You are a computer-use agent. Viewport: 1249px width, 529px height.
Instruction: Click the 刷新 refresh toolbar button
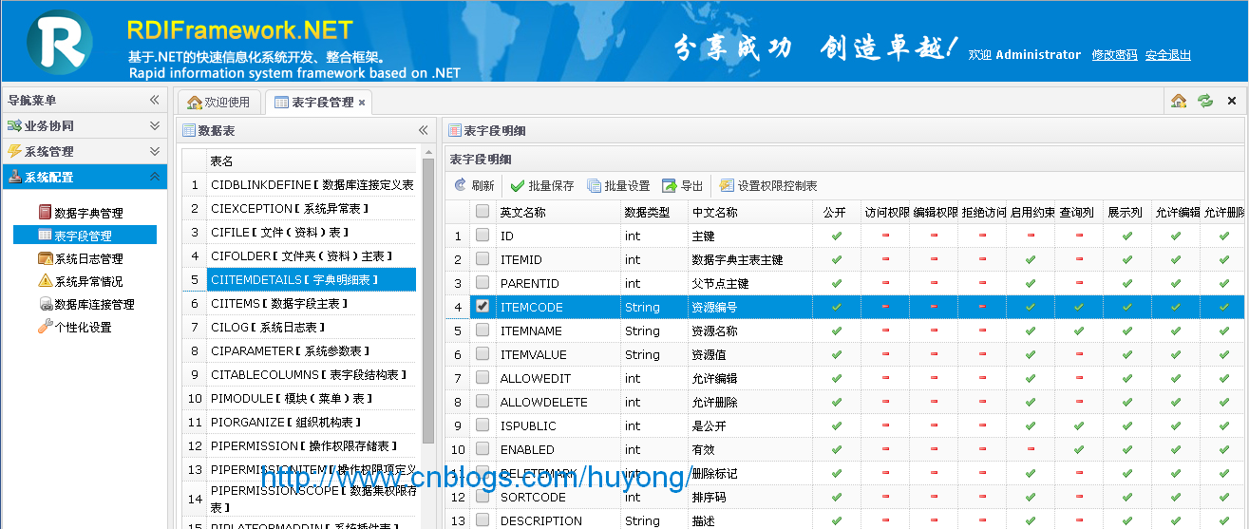click(474, 186)
